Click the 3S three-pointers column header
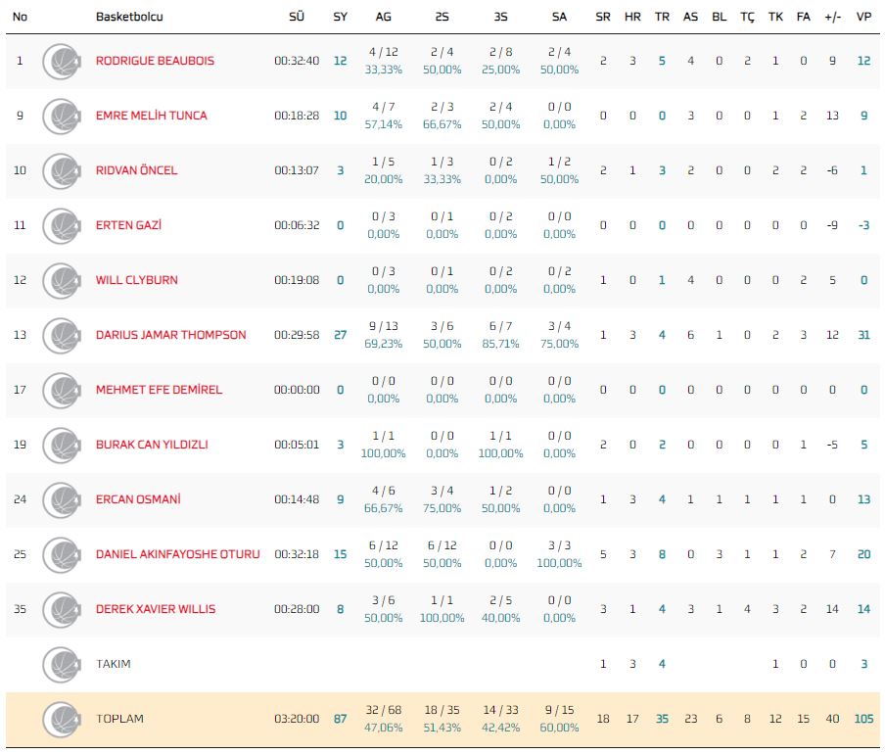Viewport: 885px width, 754px height. [x=500, y=17]
